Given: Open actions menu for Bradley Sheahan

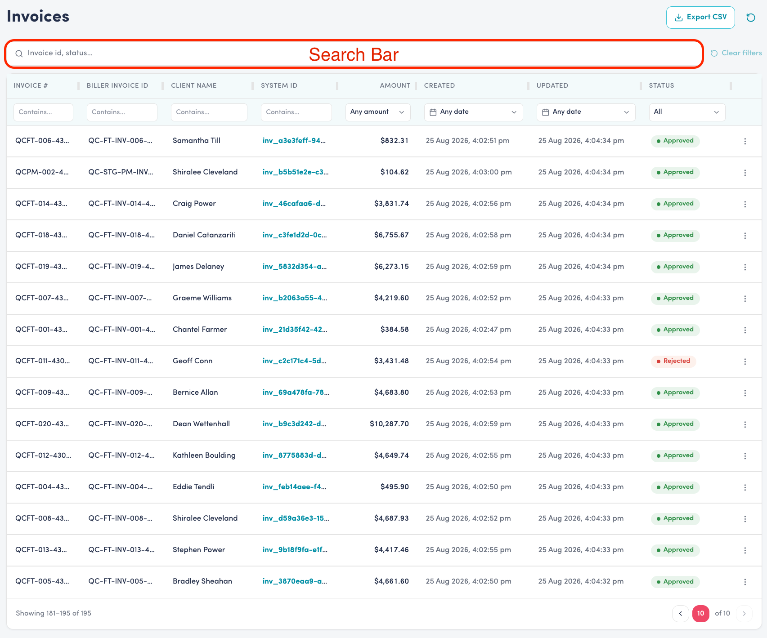Looking at the screenshot, I should point(745,582).
